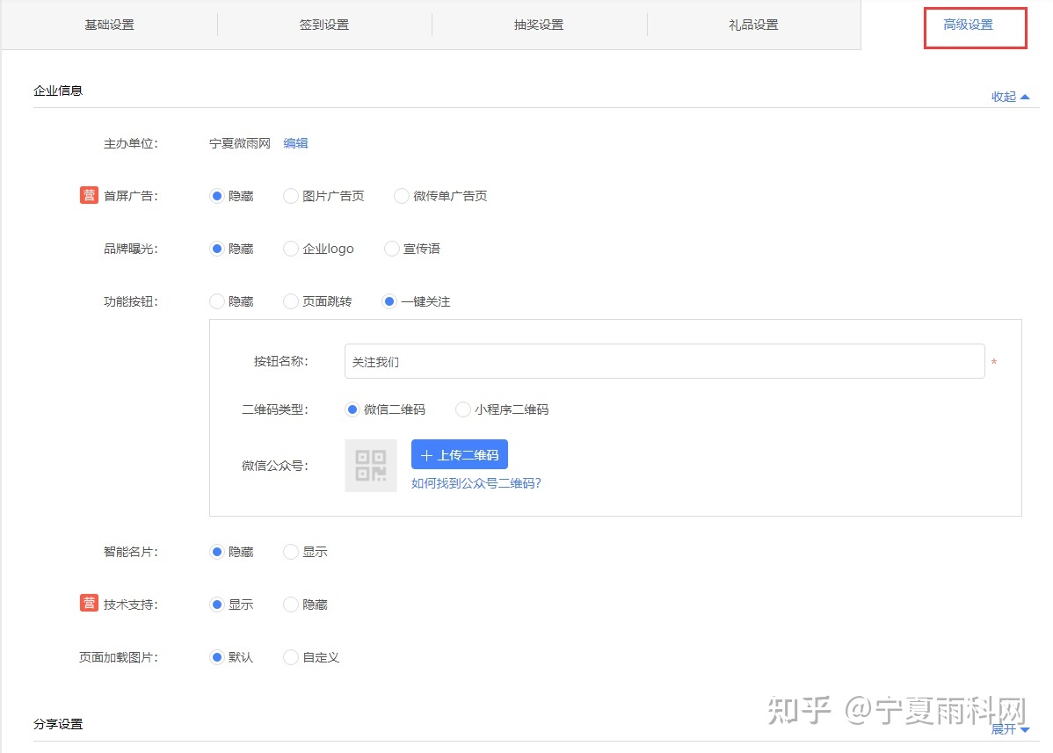Click the 按钮名称 text input field
Image resolution: width=1053 pixels, height=753 pixels.
coord(664,361)
